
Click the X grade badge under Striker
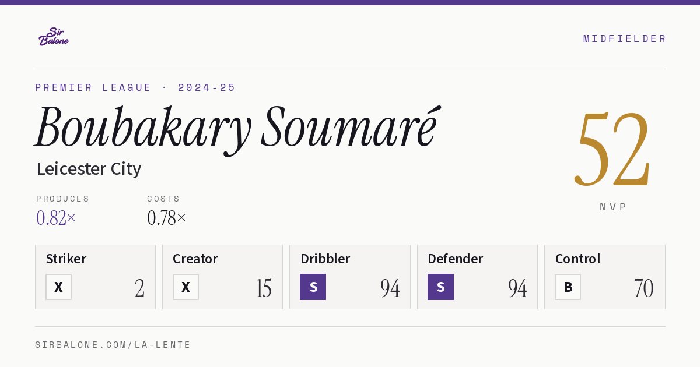58,287
